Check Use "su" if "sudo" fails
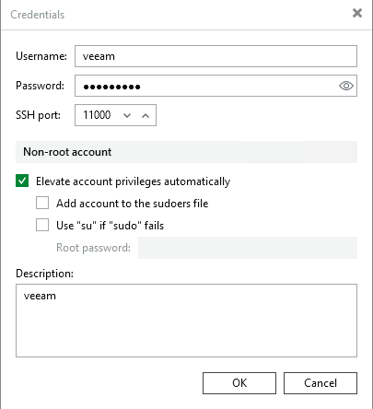The width and height of the screenshot is (373, 409). [x=42, y=225]
